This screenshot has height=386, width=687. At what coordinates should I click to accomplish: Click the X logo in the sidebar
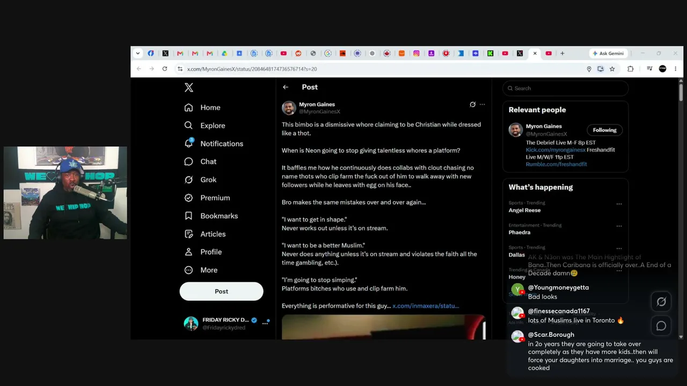(x=189, y=87)
